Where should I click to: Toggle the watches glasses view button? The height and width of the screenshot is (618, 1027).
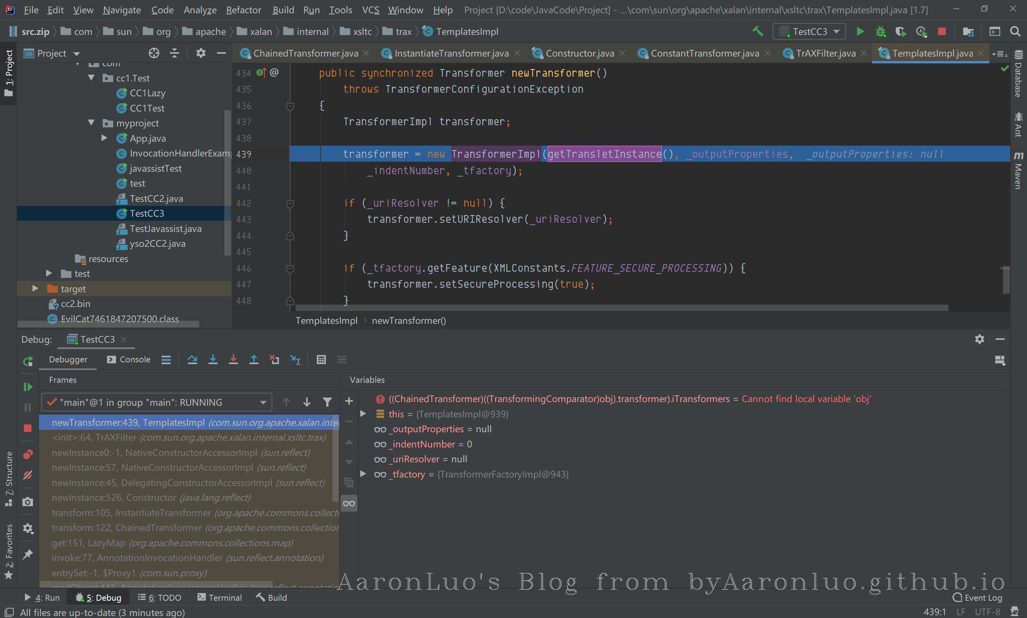point(349,504)
